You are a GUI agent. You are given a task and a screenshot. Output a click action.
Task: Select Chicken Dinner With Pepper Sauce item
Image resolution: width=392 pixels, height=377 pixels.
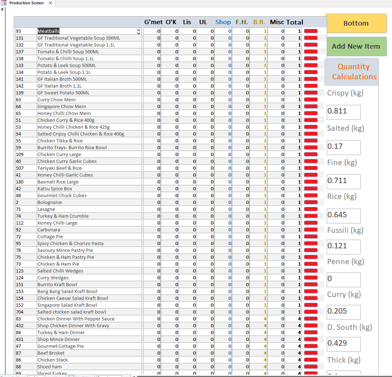89,319
